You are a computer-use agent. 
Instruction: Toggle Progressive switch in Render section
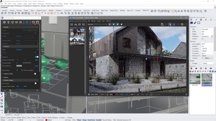tap(36, 33)
